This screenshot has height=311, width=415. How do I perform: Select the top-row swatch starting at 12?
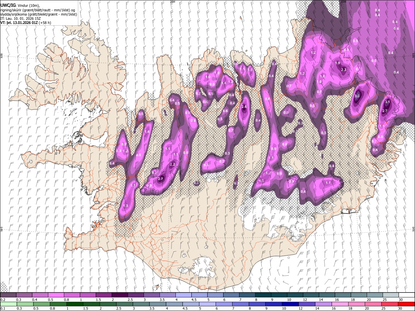click(x=311, y=295)
